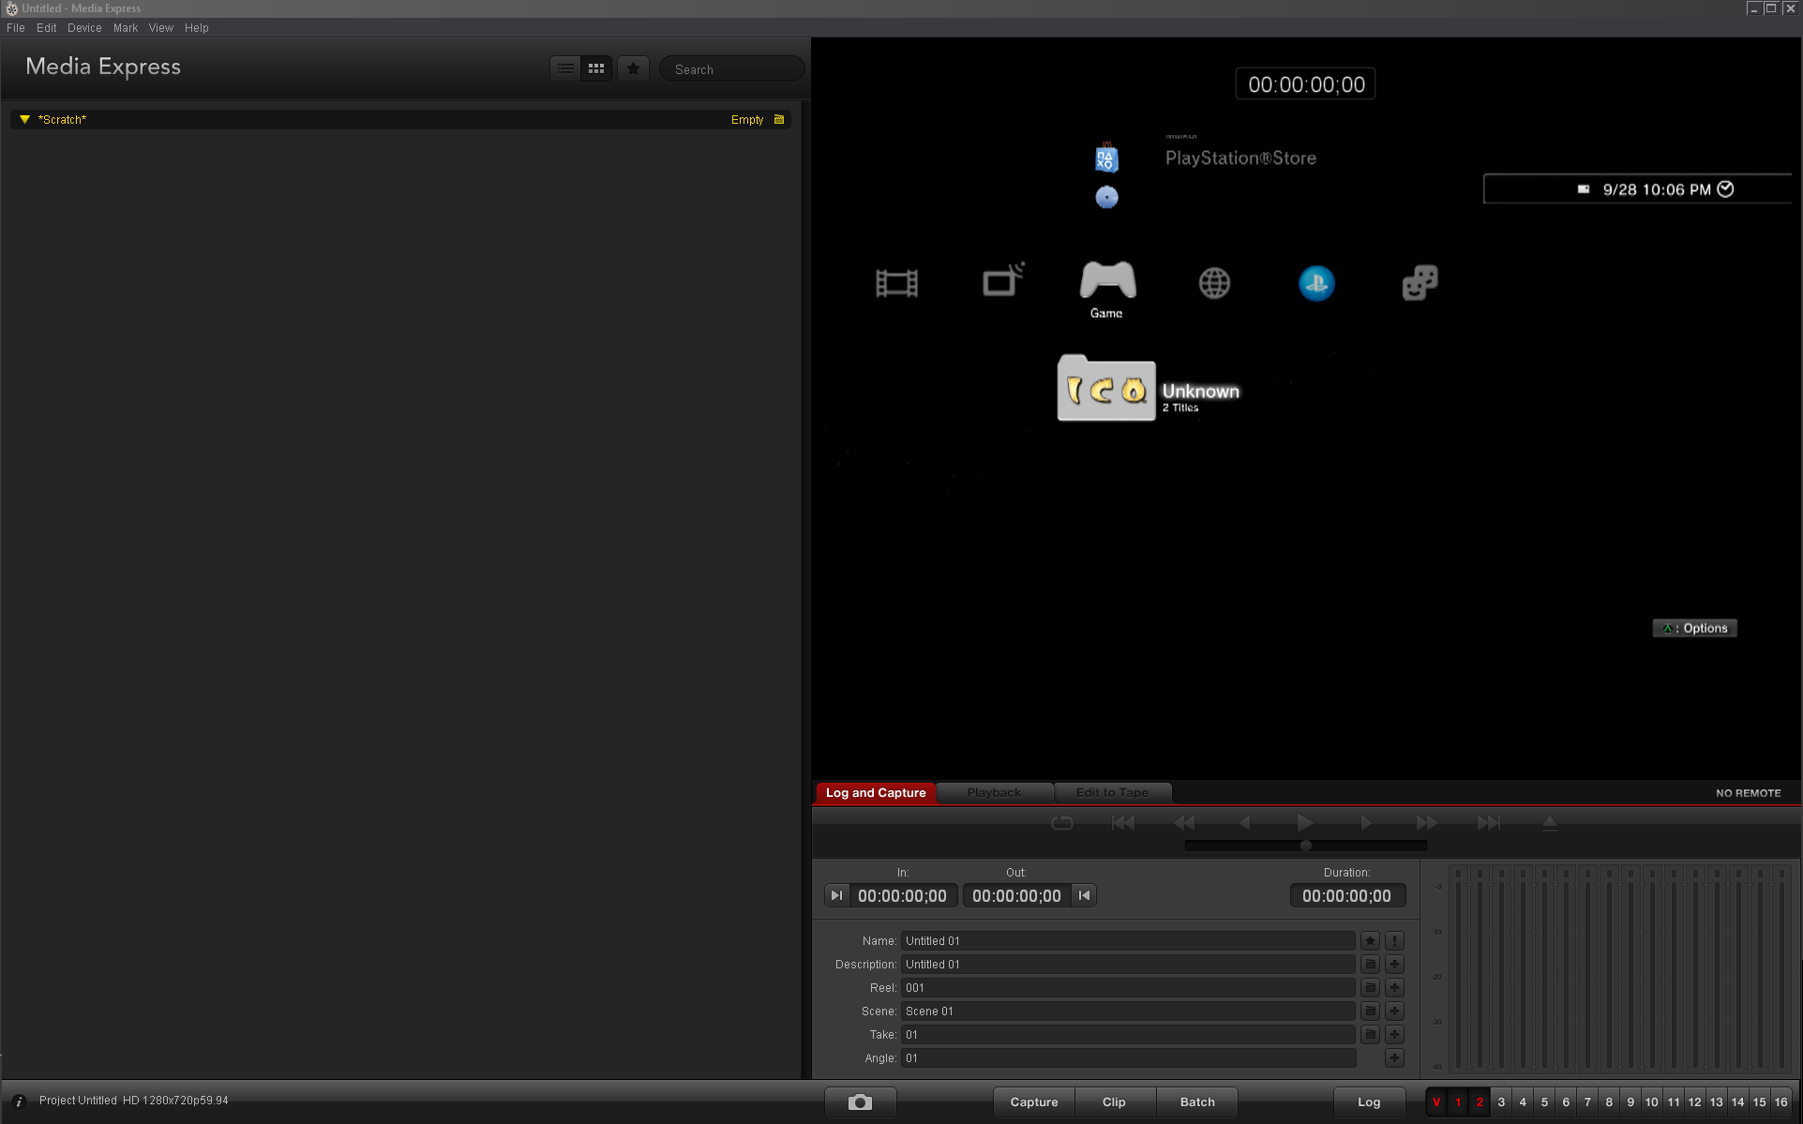This screenshot has width=1803, height=1124.
Task: Toggle the loop playback control
Action: 1062,823
